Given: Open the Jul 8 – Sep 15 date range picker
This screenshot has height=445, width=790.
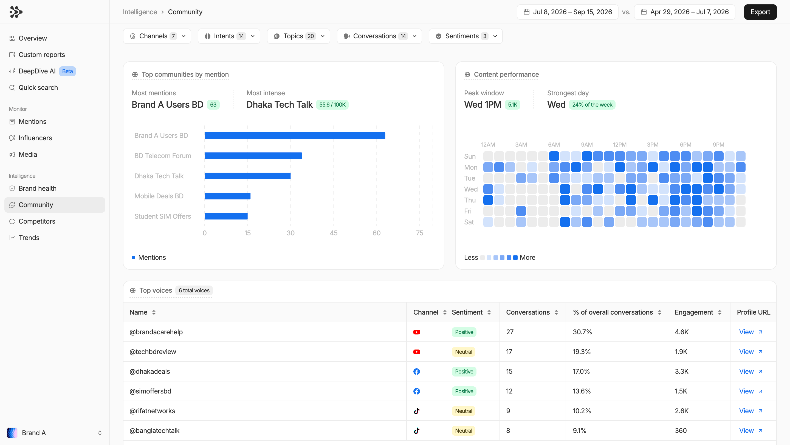Looking at the screenshot, I should point(567,12).
